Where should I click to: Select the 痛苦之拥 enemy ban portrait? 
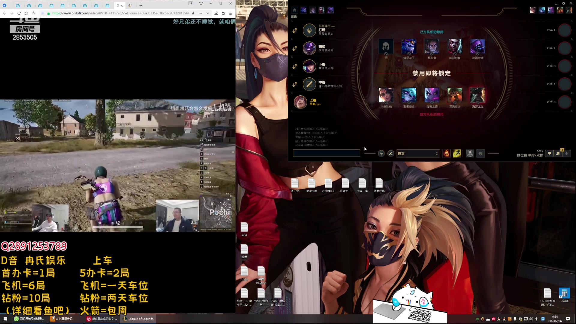[432, 95]
